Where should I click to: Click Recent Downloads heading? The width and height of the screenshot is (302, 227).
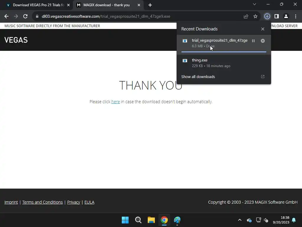pos(199,29)
